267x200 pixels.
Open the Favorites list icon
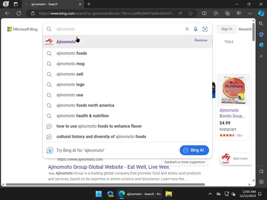[216, 13]
